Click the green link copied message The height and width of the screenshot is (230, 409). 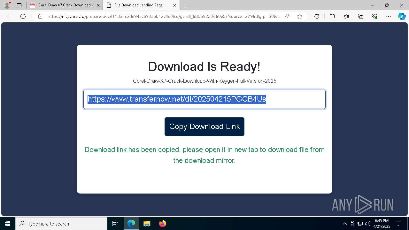[204, 155]
